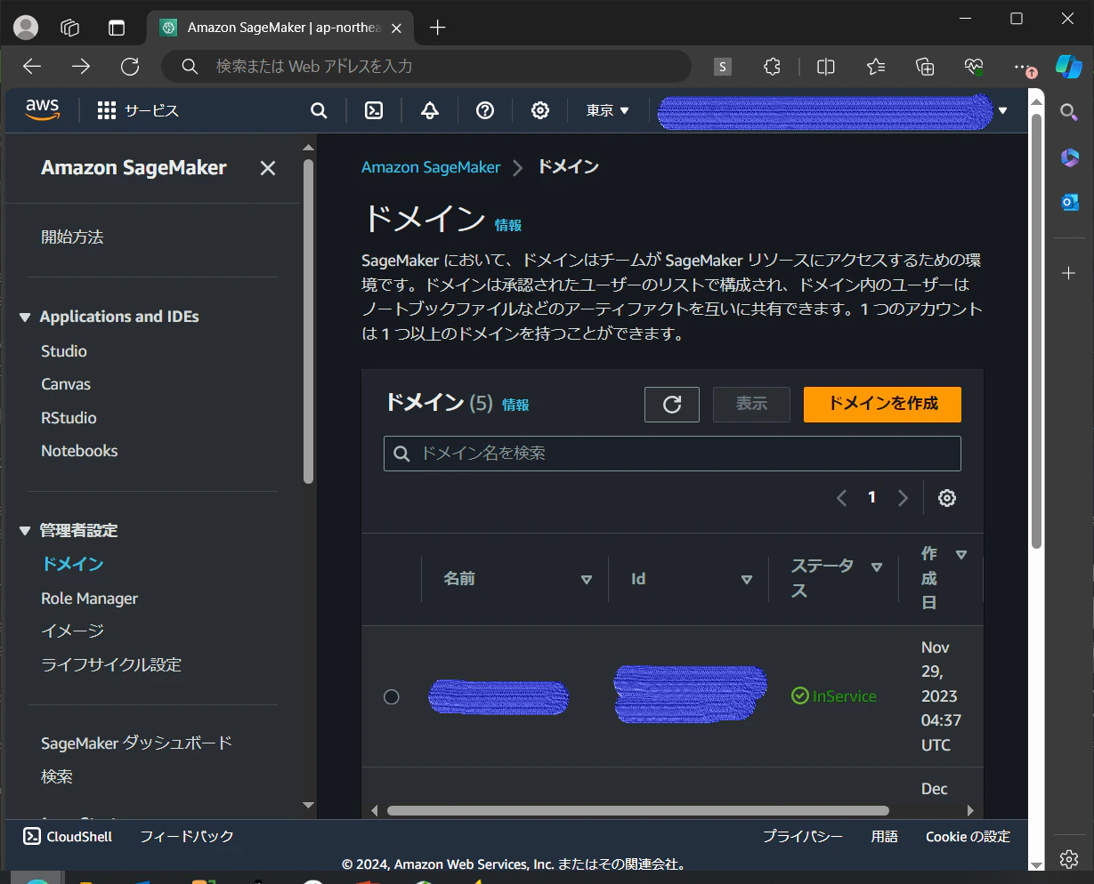Open browser profile avatar
Image resolution: width=1094 pixels, height=884 pixels.
coord(27,28)
